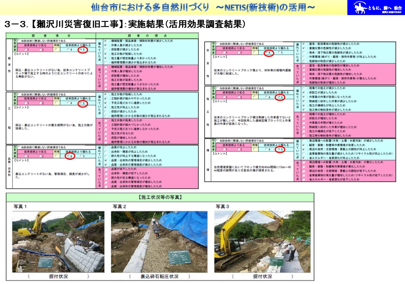Pick rating 1 radio in 環境 section
The width and height of the screenshot is (405, 284).
pos(224,150)
